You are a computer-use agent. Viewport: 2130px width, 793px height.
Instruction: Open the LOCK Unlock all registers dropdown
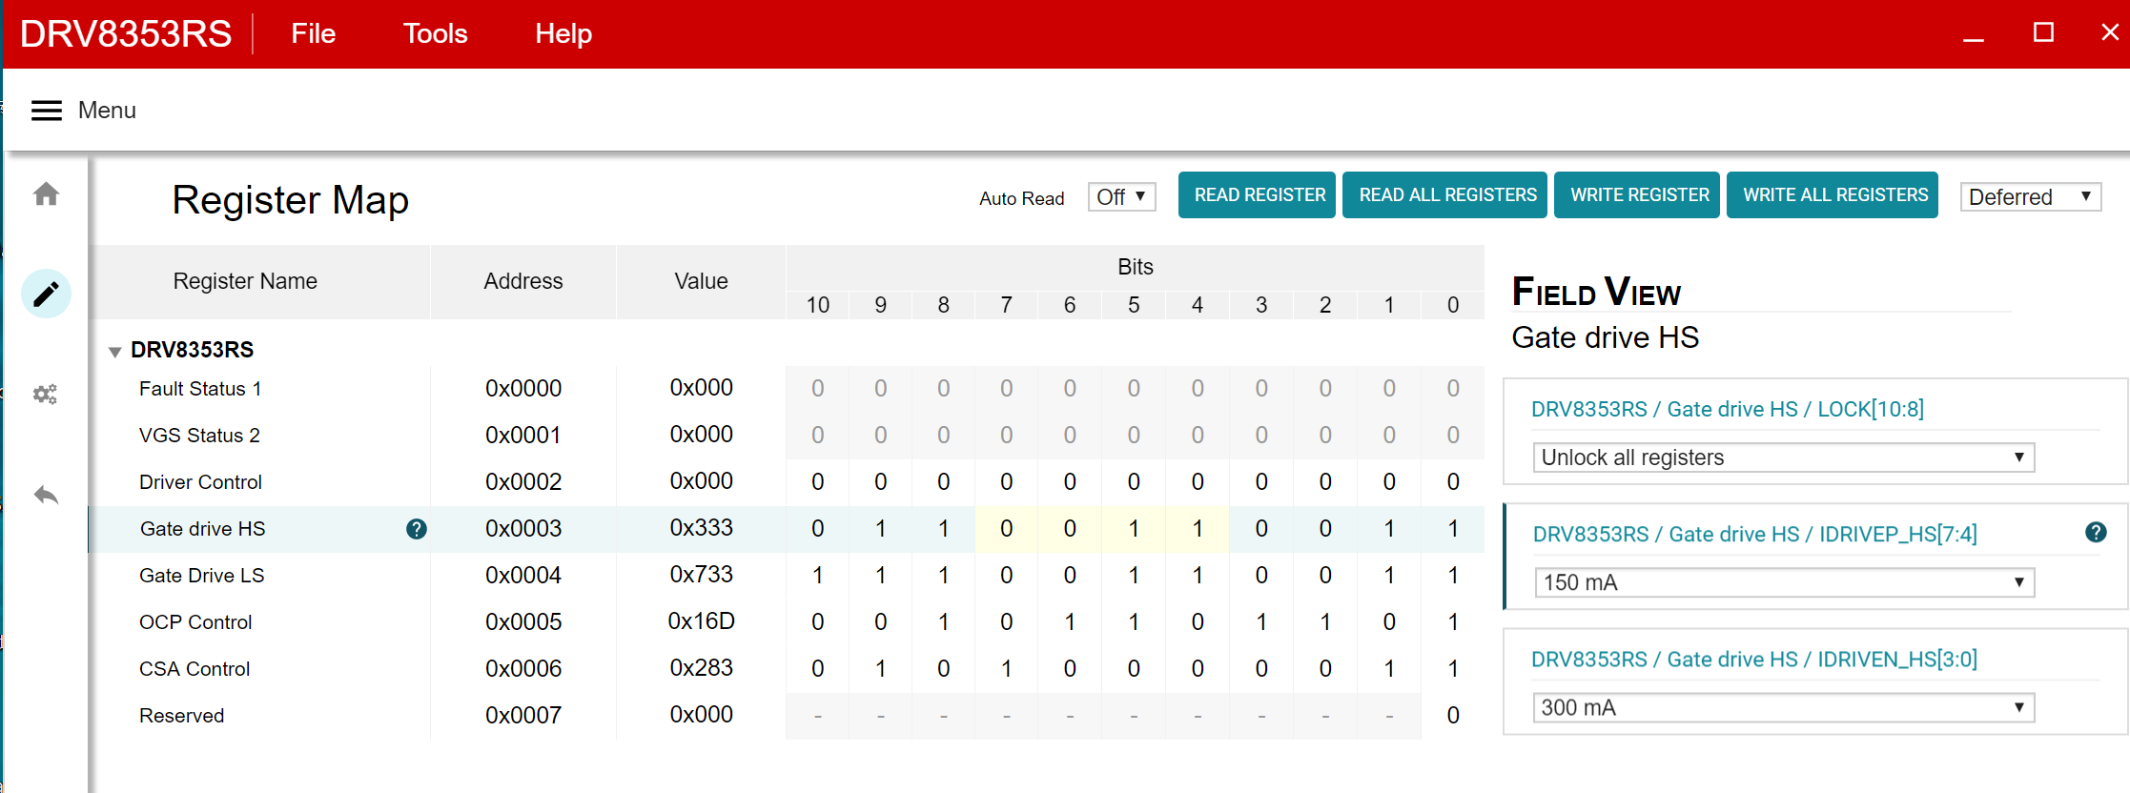coord(1784,457)
